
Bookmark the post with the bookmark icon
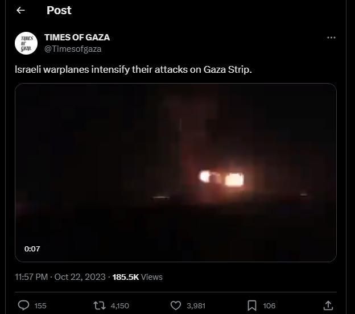(x=252, y=305)
